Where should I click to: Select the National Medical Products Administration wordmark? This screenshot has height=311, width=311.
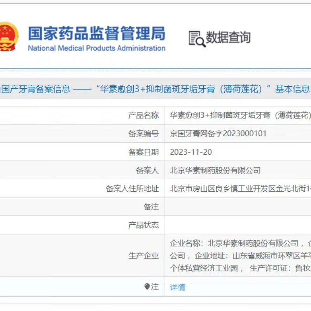click(97, 49)
